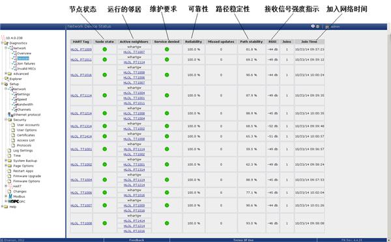Screen dimensions: 391x242
Task: Click the Modbus icon in the tree
Action: pos(10,196)
